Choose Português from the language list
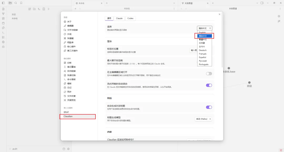 point(205,64)
